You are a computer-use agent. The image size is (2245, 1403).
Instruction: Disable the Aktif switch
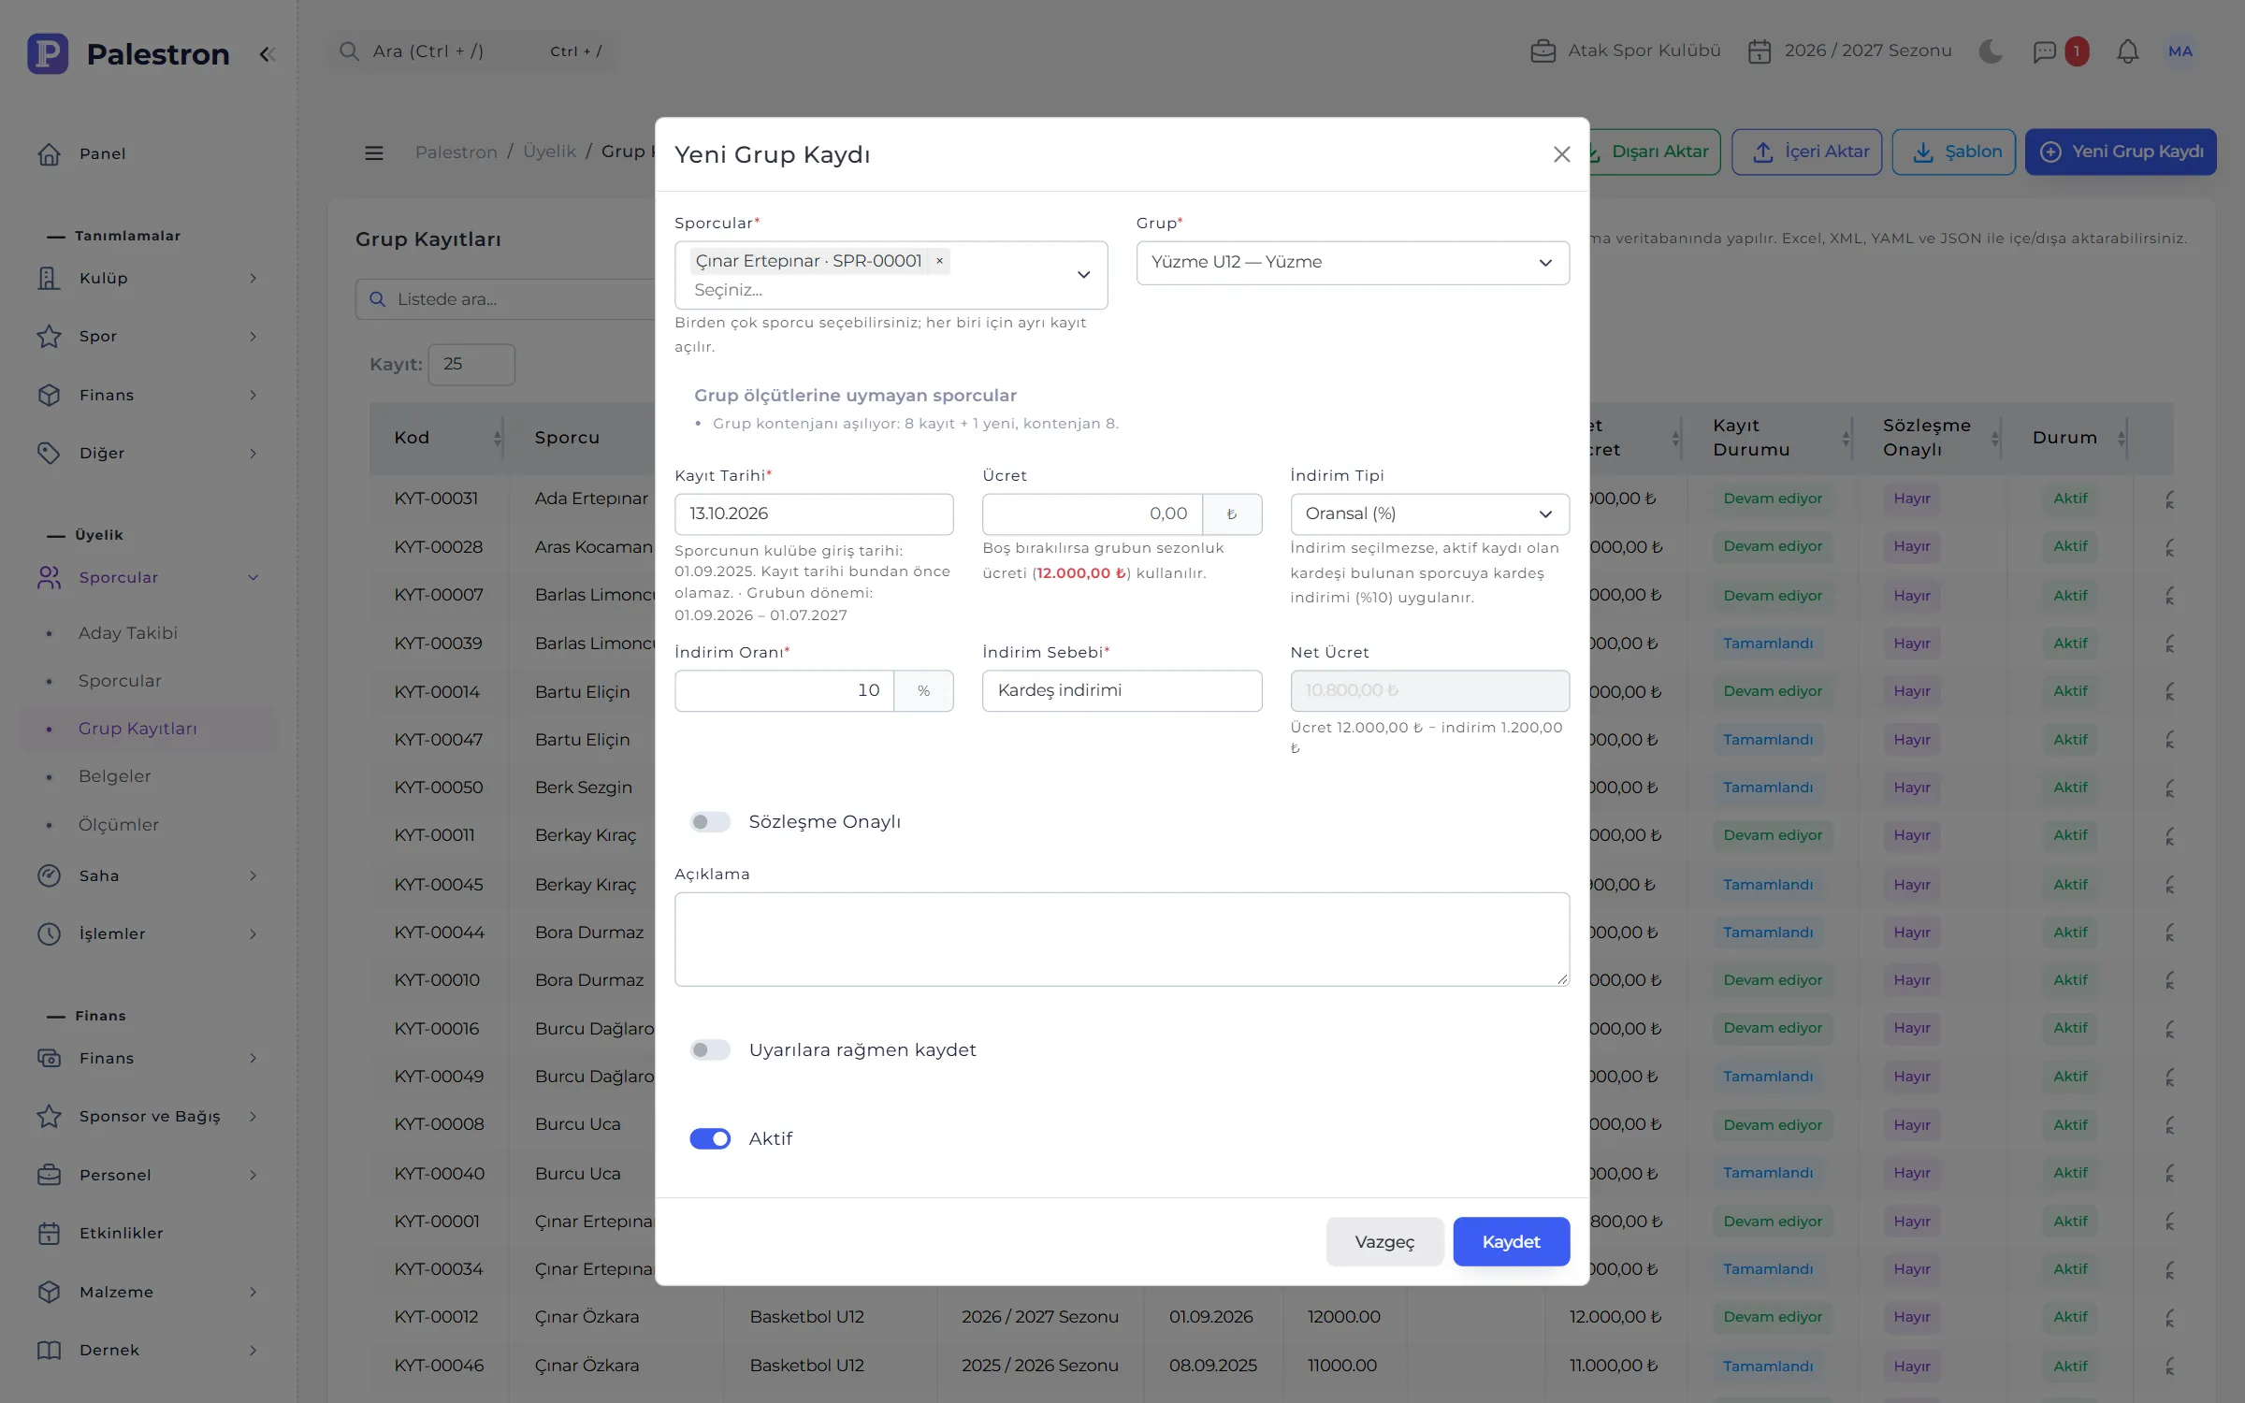[x=710, y=1138]
